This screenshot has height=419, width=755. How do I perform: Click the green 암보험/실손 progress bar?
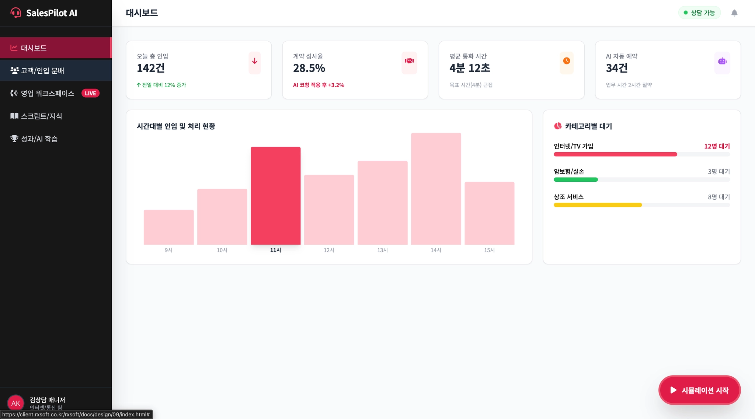[575, 180]
